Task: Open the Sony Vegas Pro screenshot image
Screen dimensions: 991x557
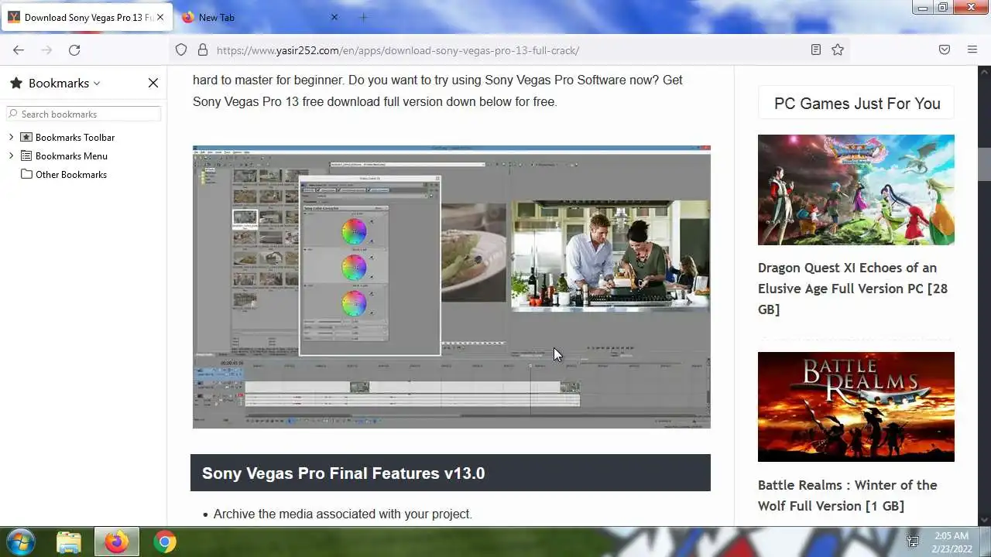Action: (451, 287)
